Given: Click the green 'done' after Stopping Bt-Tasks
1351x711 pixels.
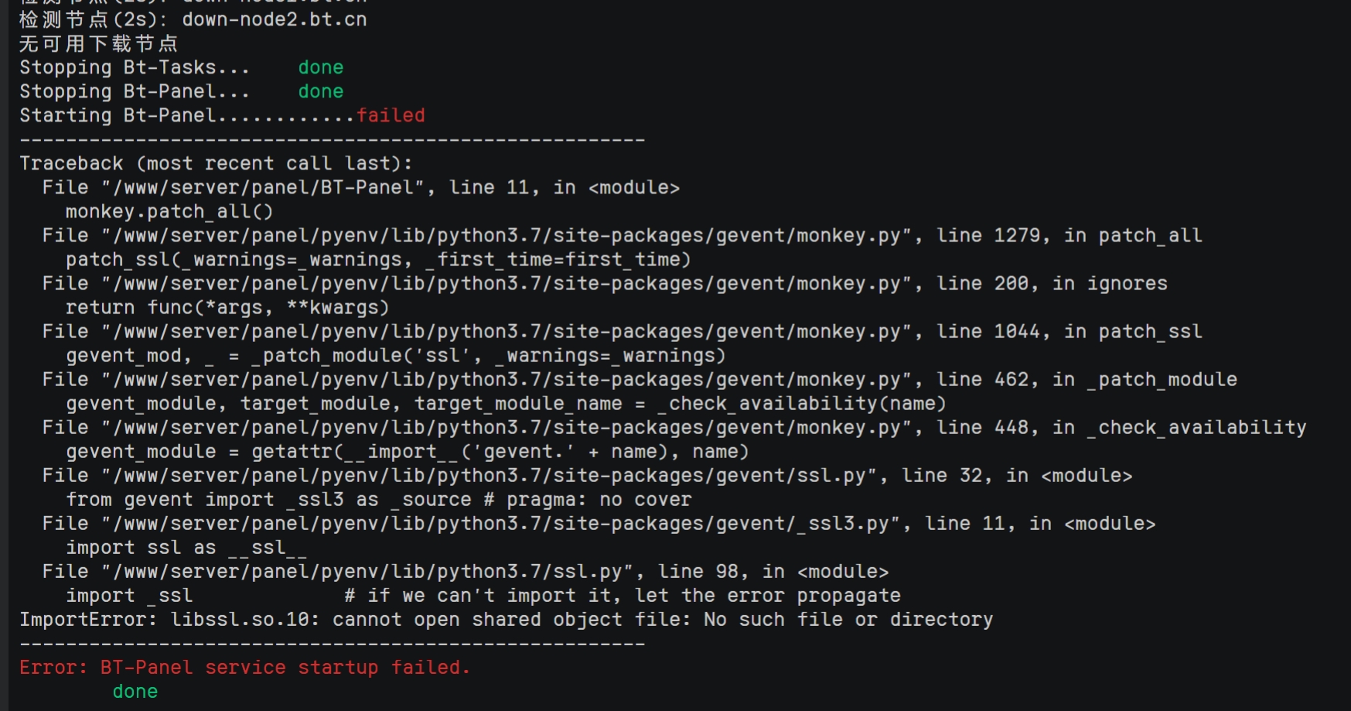Looking at the screenshot, I should click(x=321, y=67).
